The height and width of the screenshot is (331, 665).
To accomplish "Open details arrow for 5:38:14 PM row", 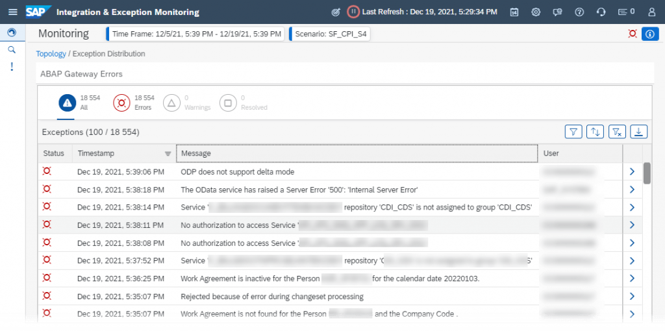I will coord(632,207).
